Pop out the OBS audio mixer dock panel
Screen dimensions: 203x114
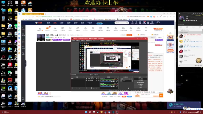click(x=118, y=77)
